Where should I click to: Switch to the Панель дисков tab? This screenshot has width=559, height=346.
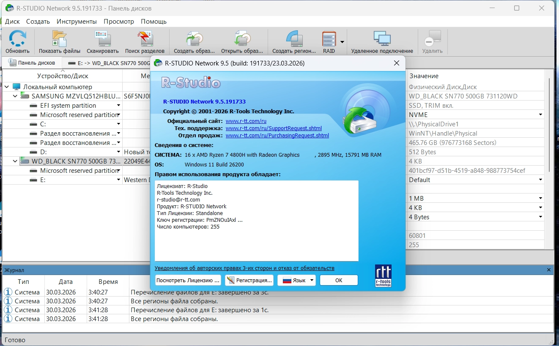[x=32, y=63]
